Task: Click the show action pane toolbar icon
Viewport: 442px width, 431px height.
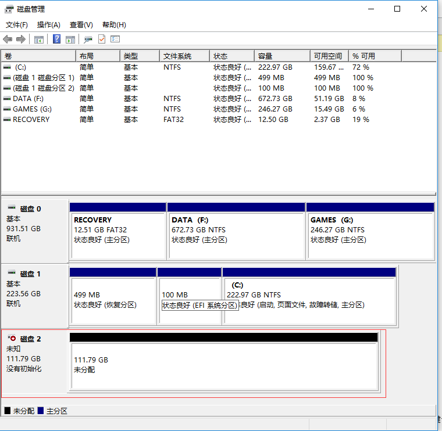Action: click(x=70, y=39)
